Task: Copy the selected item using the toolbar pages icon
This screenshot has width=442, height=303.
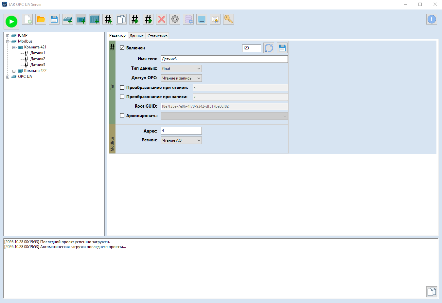Action: tap(121, 19)
